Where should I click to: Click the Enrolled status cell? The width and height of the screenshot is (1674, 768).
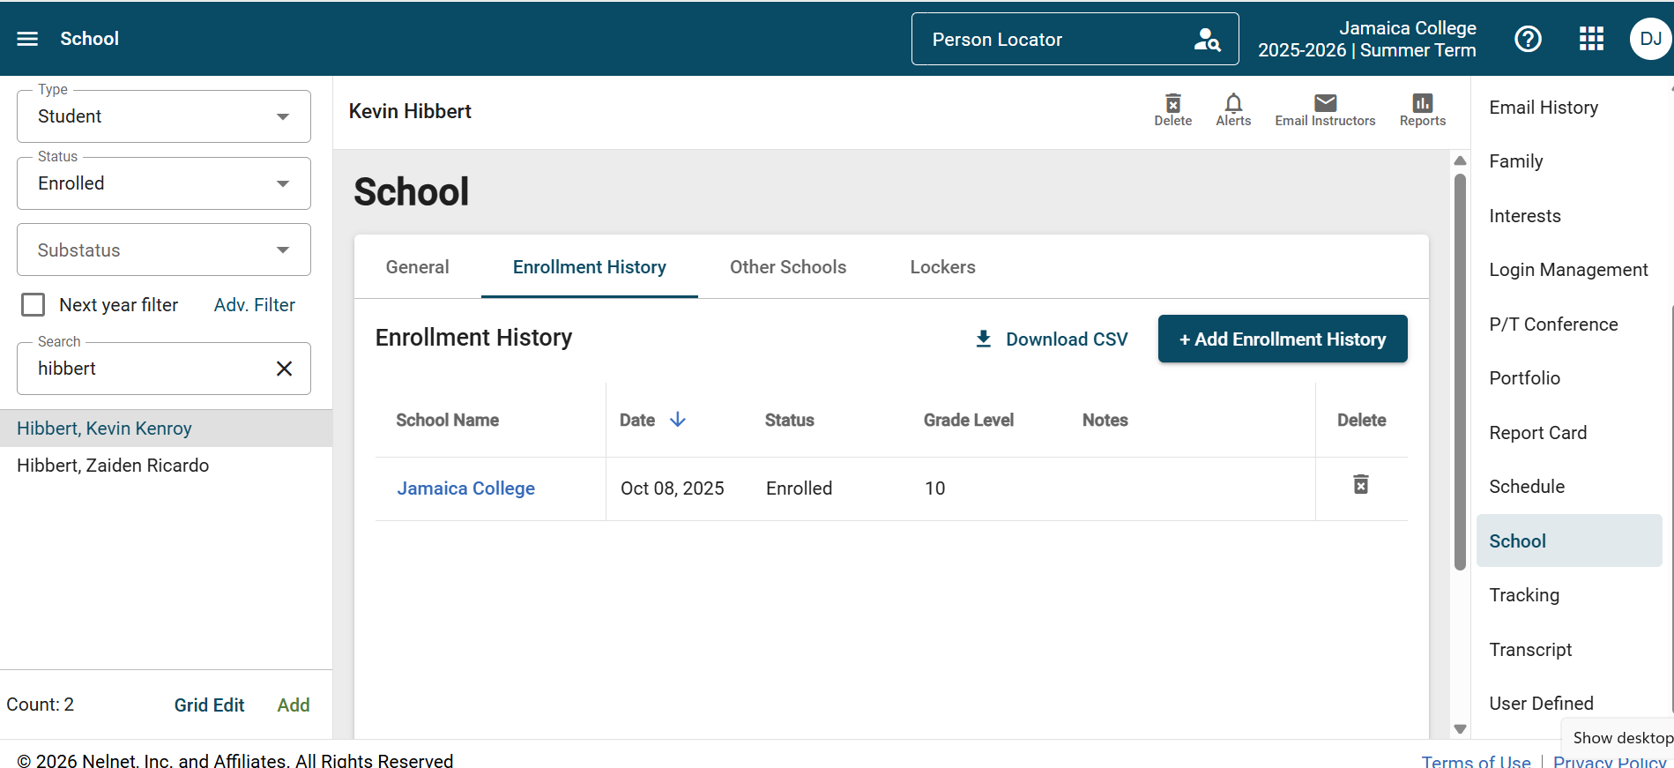point(800,488)
